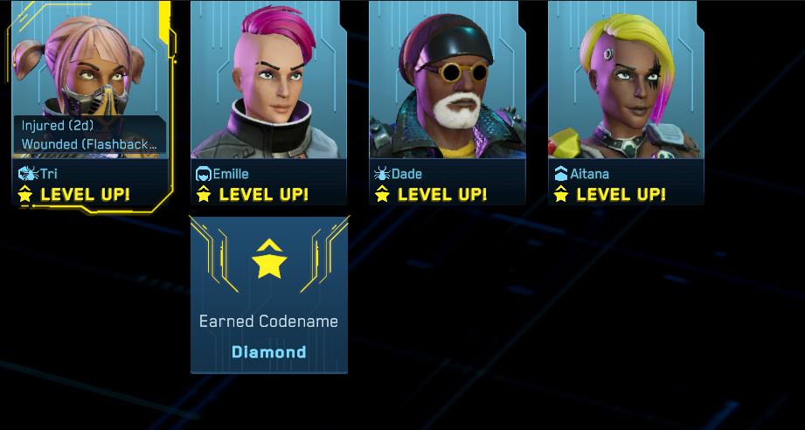Screen dimensions: 805x430
Task: Click the Injured (2d) status on Tri
Action: (x=58, y=126)
